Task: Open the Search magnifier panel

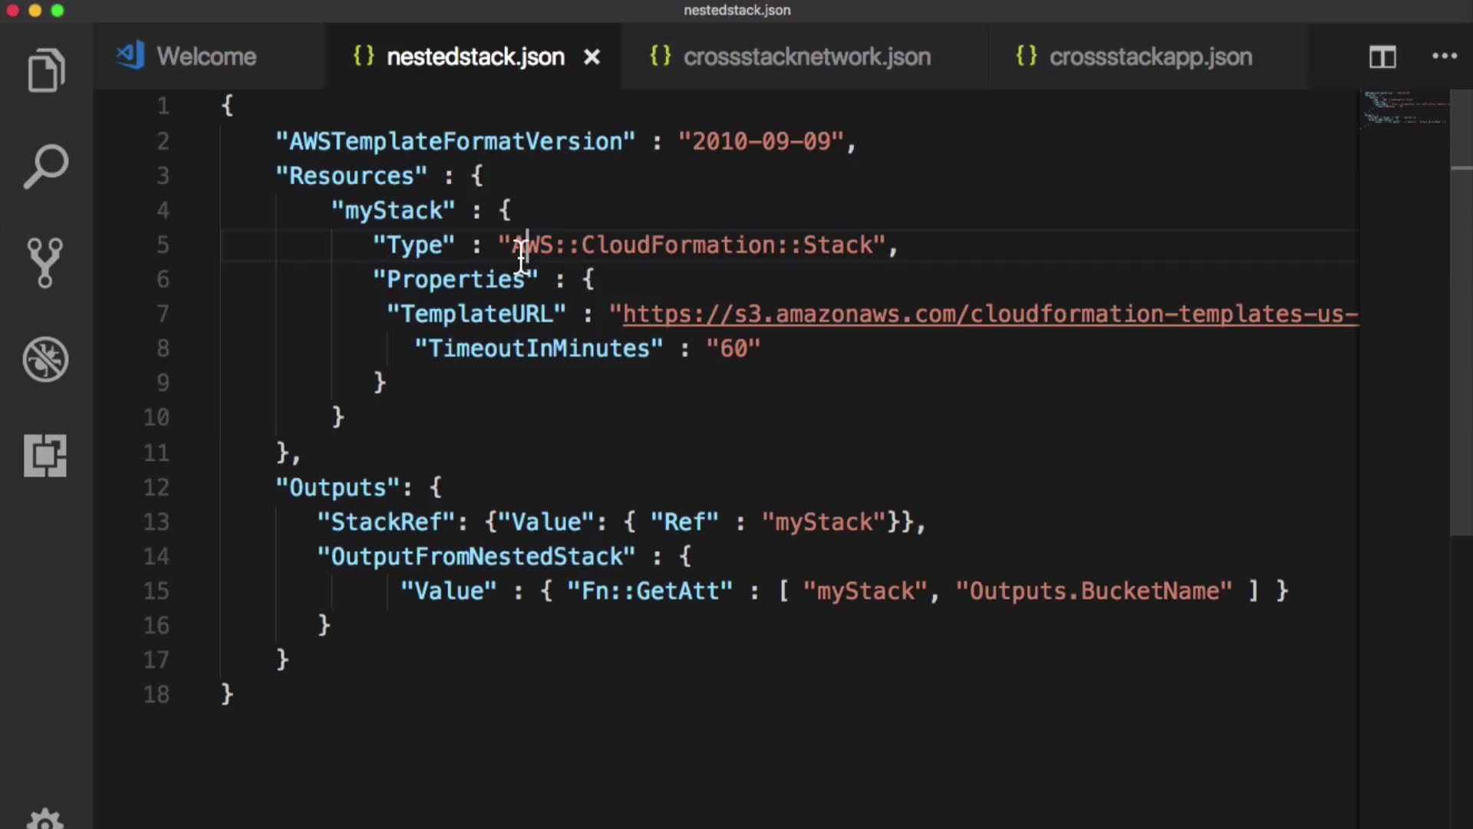Action: pos(46,166)
